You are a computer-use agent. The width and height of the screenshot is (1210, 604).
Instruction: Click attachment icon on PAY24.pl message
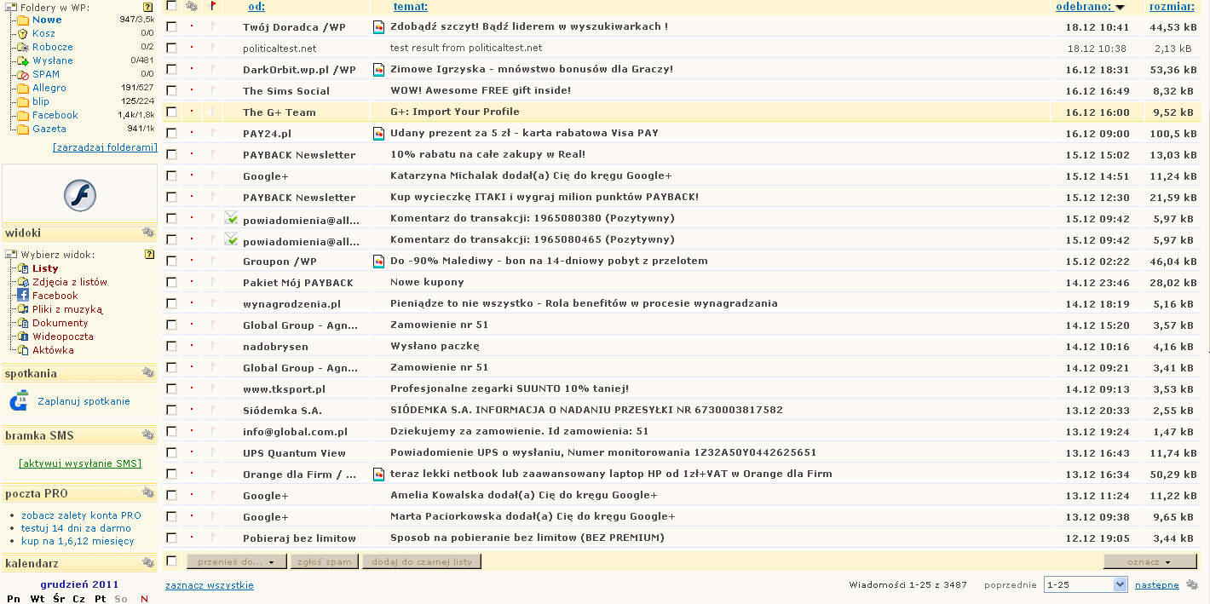point(379,133)
